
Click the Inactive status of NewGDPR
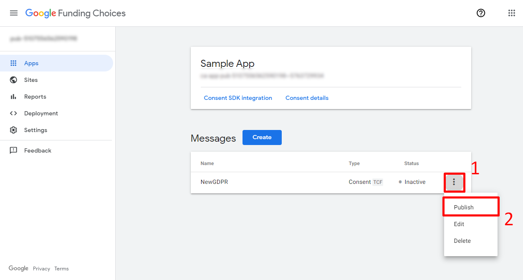412,182
